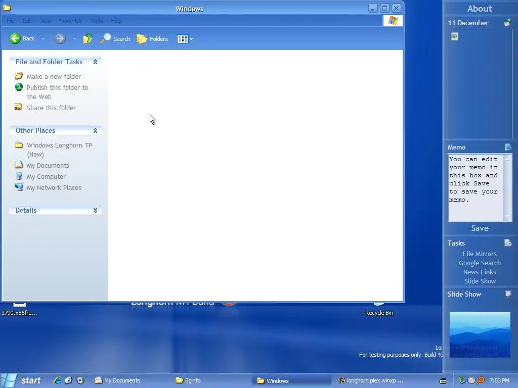Go to My Computer in Other Places
Image resolution: width=518 pixels, height=388 pixels.
coord(46,176)
